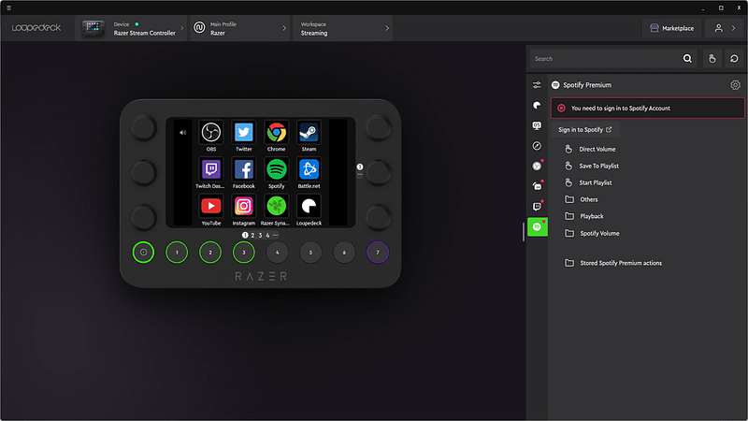Open the Loupedeck plugin icon in sidebar
Image resolution: width=748 pixels, height=421 pixels.
click(537, 106)
